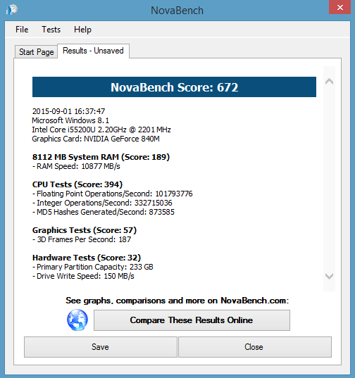The height and width of the screenshot is (378, 355).
Task: Save the benchmark results
Action: pos(100,347)
